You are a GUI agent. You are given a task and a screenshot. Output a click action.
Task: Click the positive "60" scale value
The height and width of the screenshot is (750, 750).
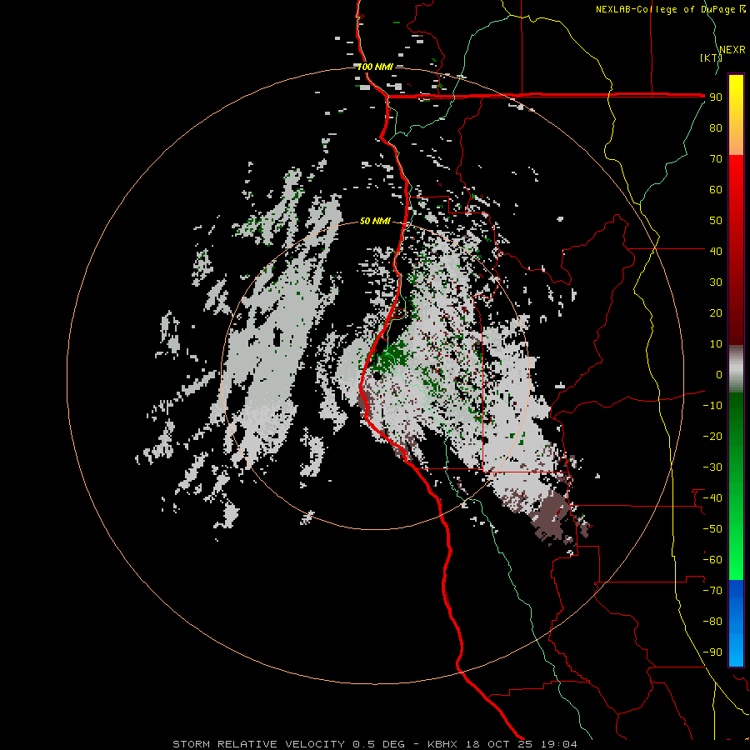click(716, 189)
